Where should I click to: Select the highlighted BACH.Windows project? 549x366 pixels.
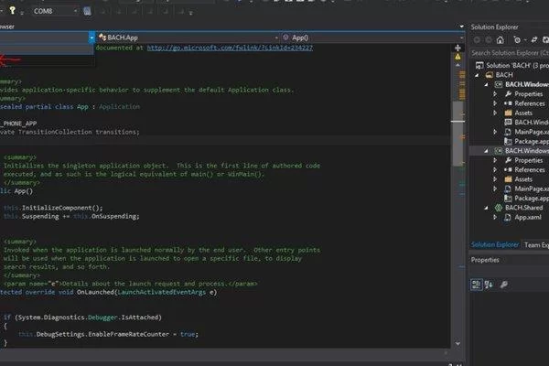pyautogui.click(x=527, y=151)
